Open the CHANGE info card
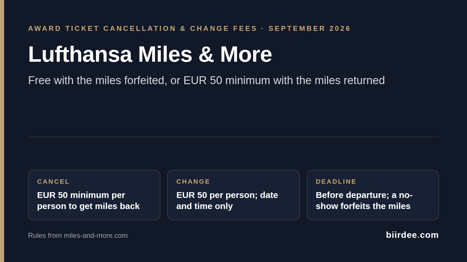This screenshot has height=262, width=467. point(233,195)
